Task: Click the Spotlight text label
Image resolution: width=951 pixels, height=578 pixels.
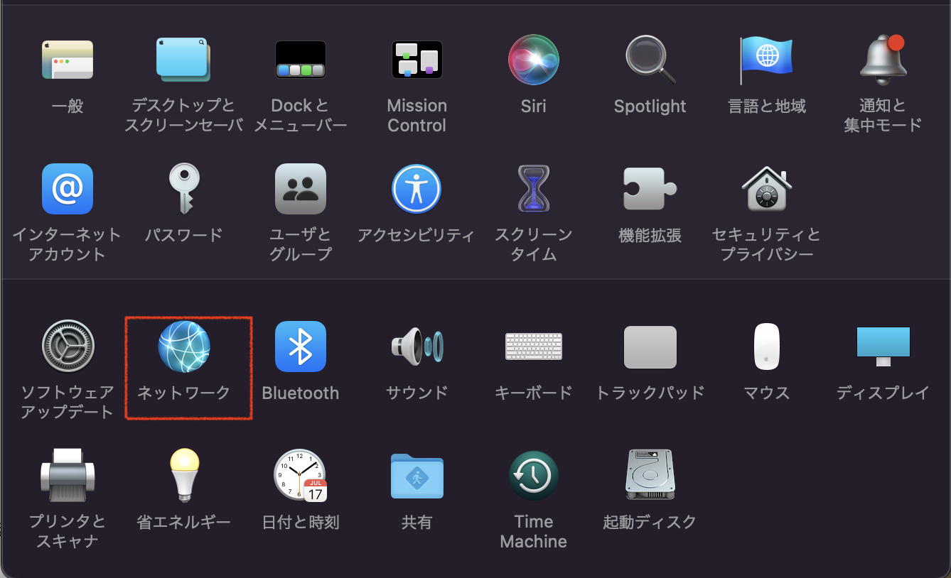Action: click(x=650, y=107)
